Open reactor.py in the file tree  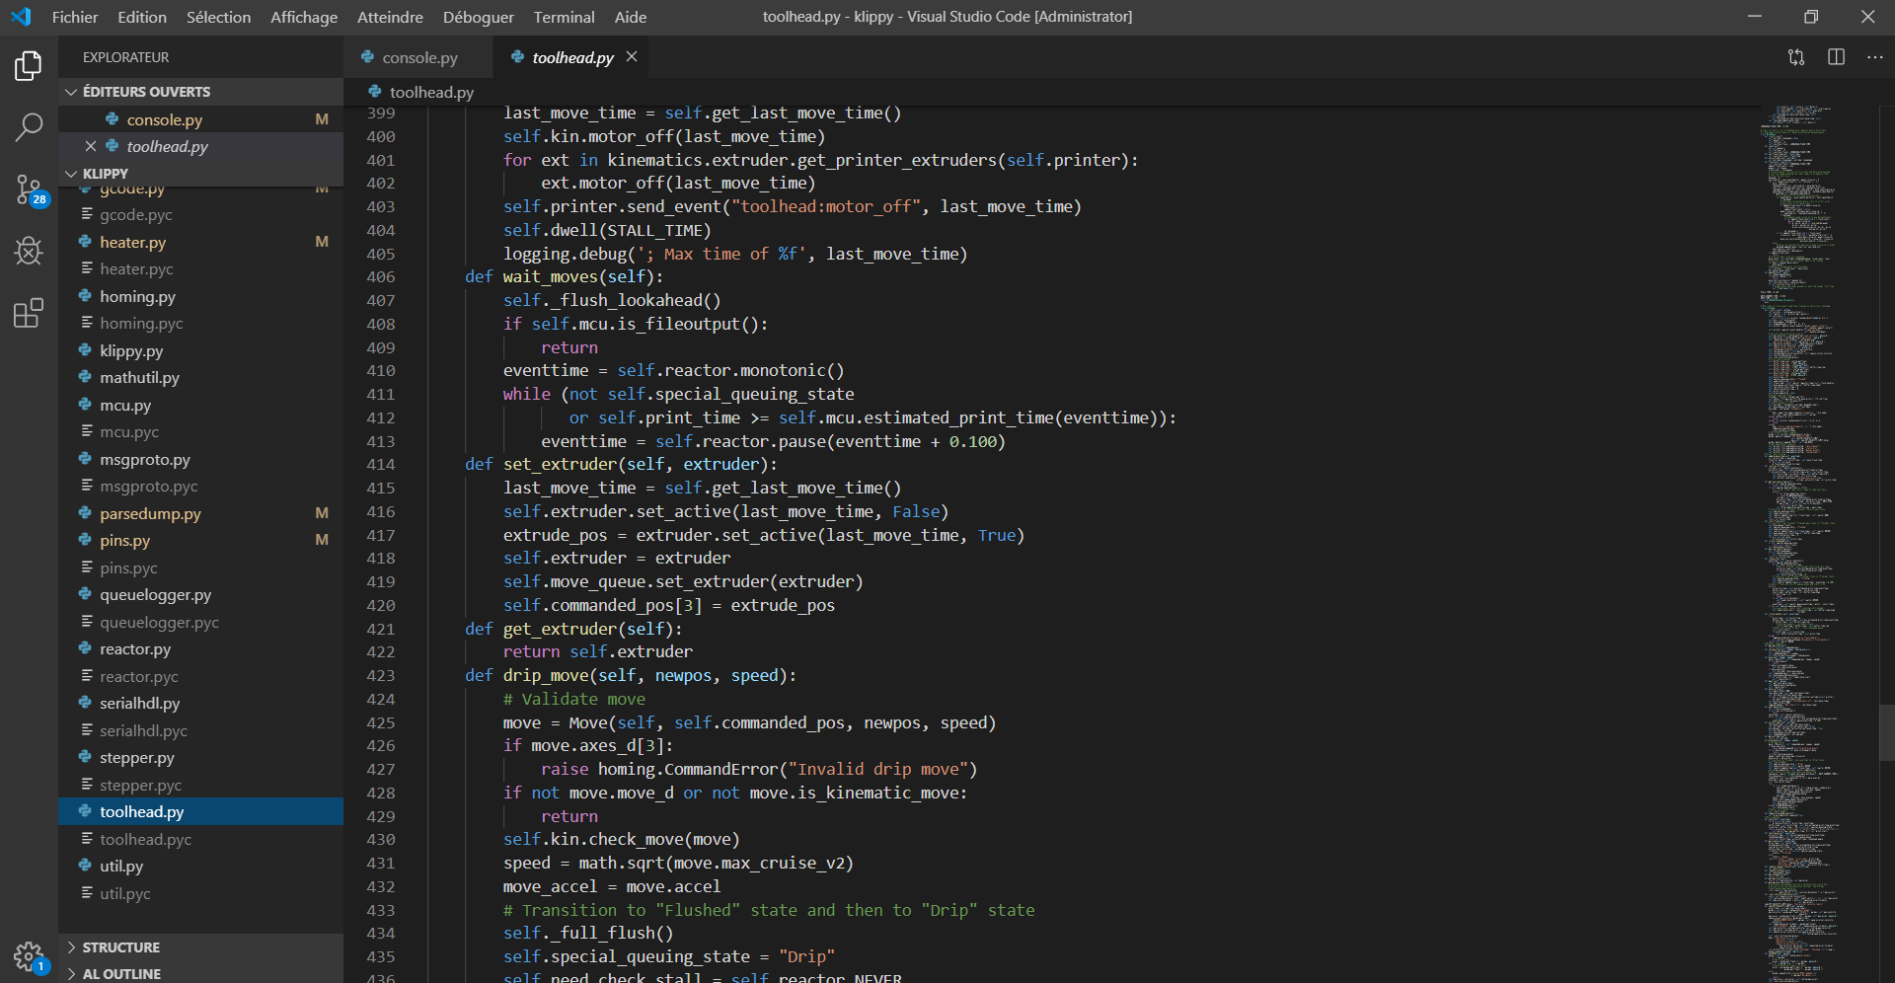pos(201,649)
